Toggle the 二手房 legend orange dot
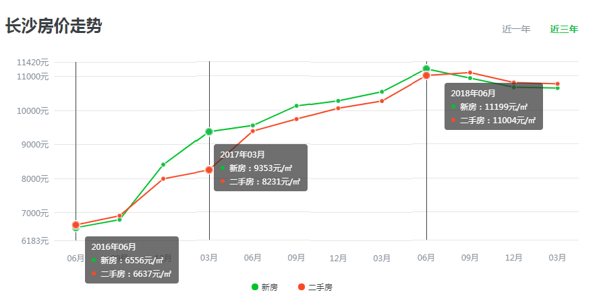Screen dimensions: 599x301 pyautogui.click(x=302, y=287)
